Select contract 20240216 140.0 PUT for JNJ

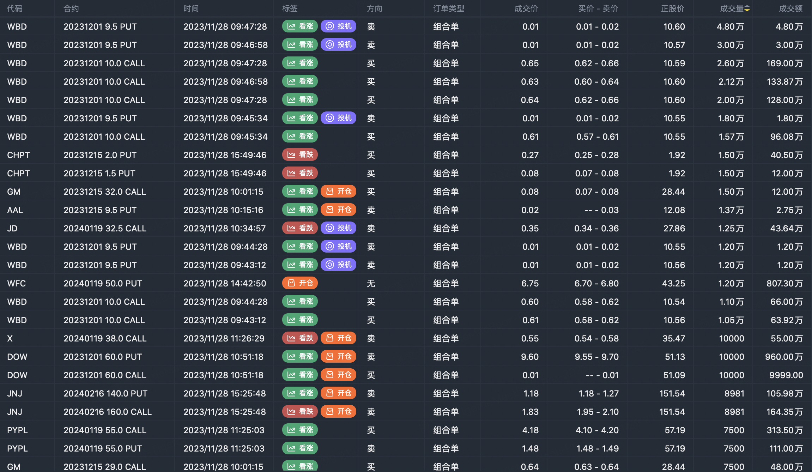105,393
